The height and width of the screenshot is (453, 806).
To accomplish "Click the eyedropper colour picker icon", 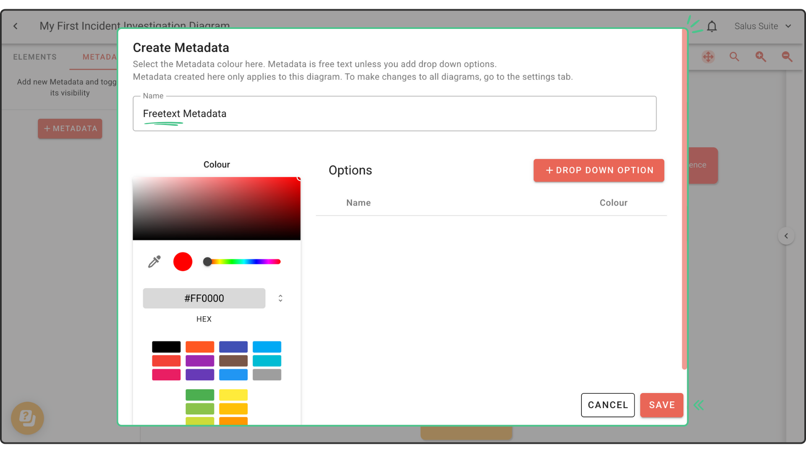I will click(x=154, y=262).
